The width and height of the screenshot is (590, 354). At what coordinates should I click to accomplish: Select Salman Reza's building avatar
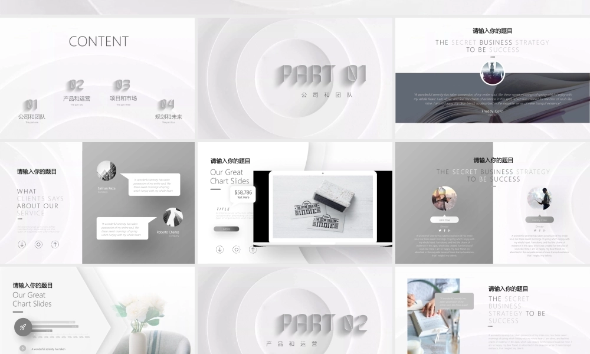(106, 171)
